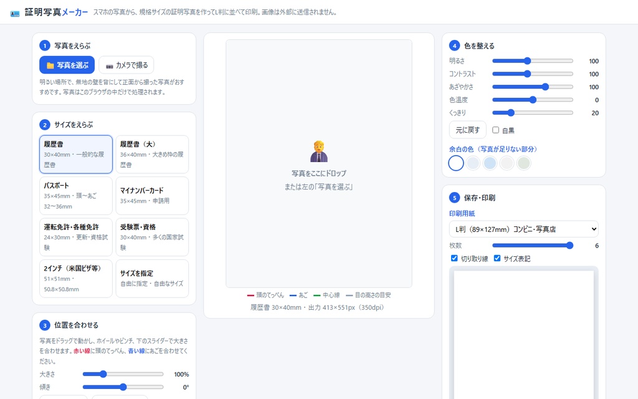Click the folder icon on 写真を選ぶ
This screenshot has height=399, width=638.
pyautogui.click(x=50, y=65)
